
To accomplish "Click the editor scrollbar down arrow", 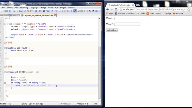I will click(99, 100).
